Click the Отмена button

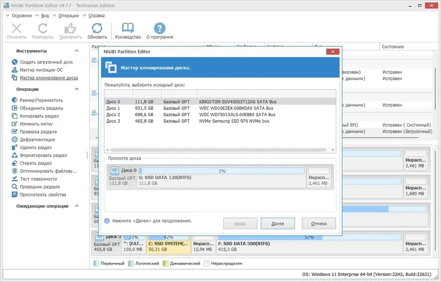319,224
